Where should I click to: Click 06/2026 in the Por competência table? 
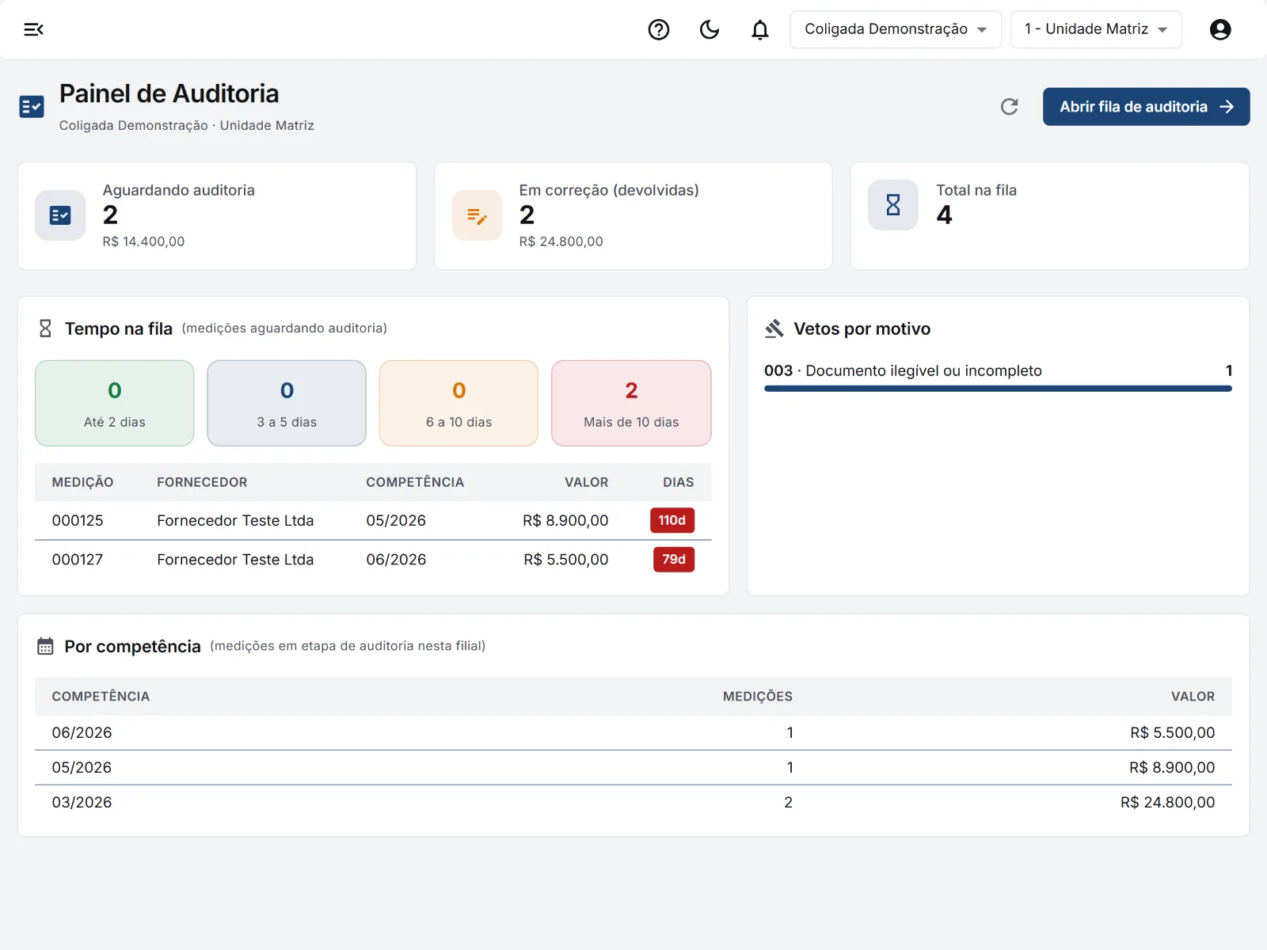coord(82,733)
